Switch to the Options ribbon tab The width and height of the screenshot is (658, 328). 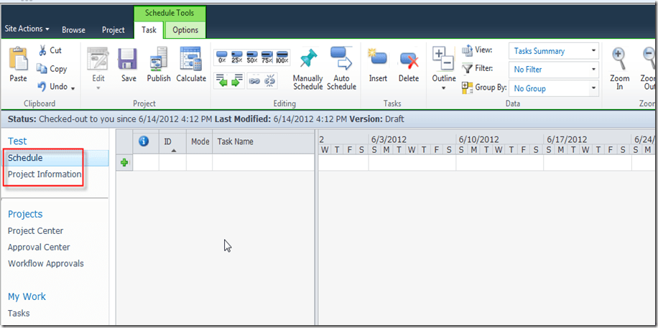(x=185, y=30)
